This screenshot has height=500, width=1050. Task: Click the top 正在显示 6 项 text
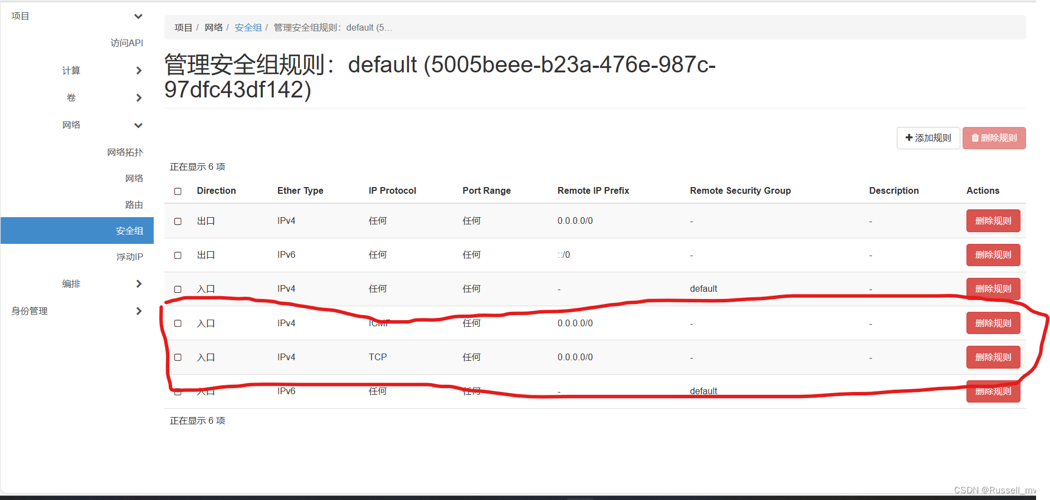click(197, 166)
